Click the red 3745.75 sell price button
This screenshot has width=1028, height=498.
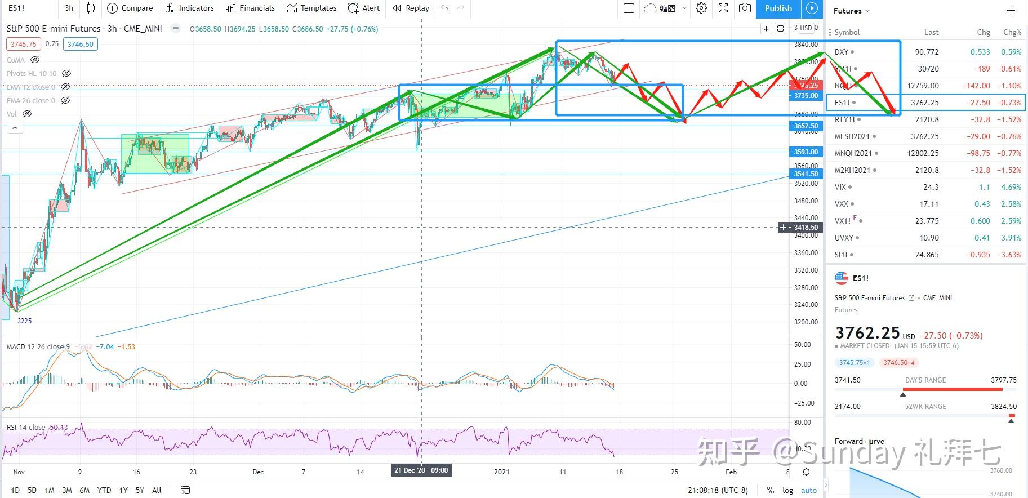[23, 44]
